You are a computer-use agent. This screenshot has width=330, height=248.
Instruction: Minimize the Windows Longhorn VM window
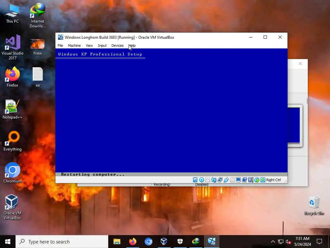[251, 37]
